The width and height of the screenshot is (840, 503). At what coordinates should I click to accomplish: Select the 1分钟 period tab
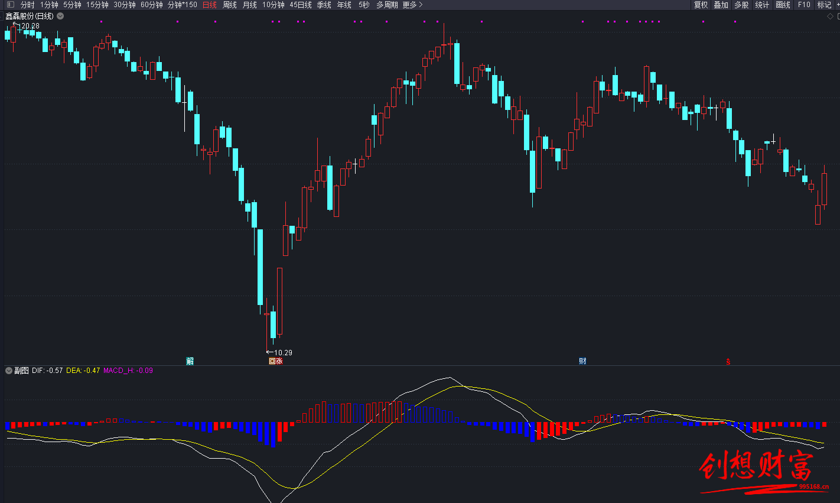tap(50, 5)
